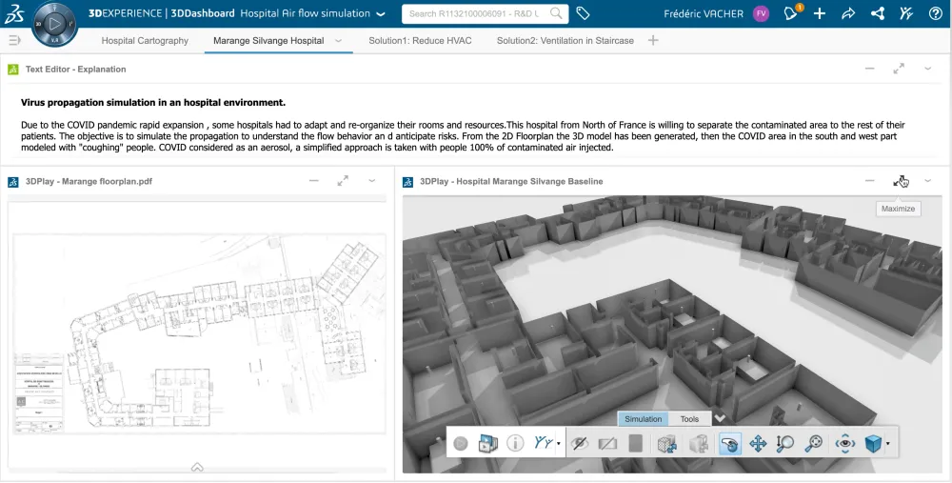The image size is (952, 483).
Task: Toggle hide/show eye icon in 3DPlay toolbar
Action: click(580, 444)
